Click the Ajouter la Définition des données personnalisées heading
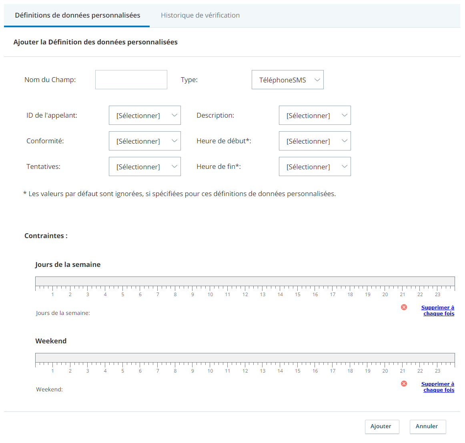 click(x=96, y=42)
